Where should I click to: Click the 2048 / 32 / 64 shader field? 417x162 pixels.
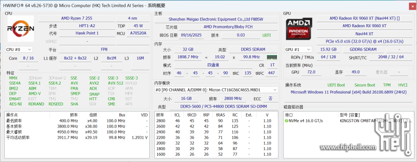(x=391, y=57)
